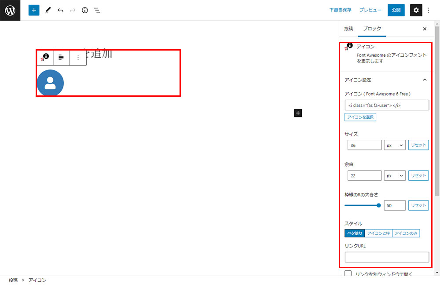Screen dimensions: 440x295
Task: Open the list view icon
Action: pyautogui.click(x=97, y=10)
